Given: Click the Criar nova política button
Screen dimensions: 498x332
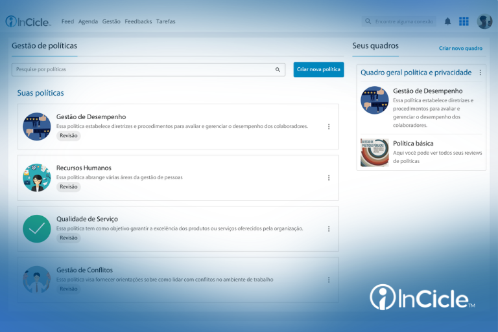Looking at the screenshot, I should tap(318, 69).
